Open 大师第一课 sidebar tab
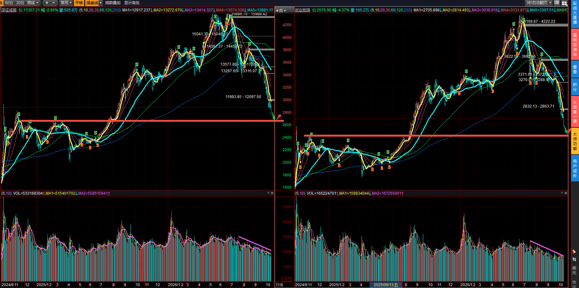The image size is (579, 288). click(575, 112)
